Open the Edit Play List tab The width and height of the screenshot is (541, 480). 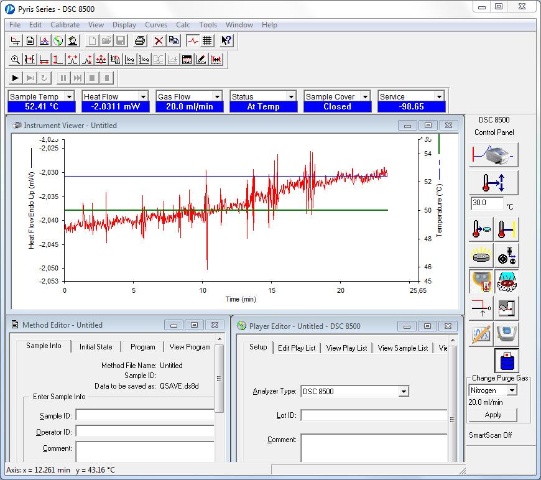pos(297,348)
